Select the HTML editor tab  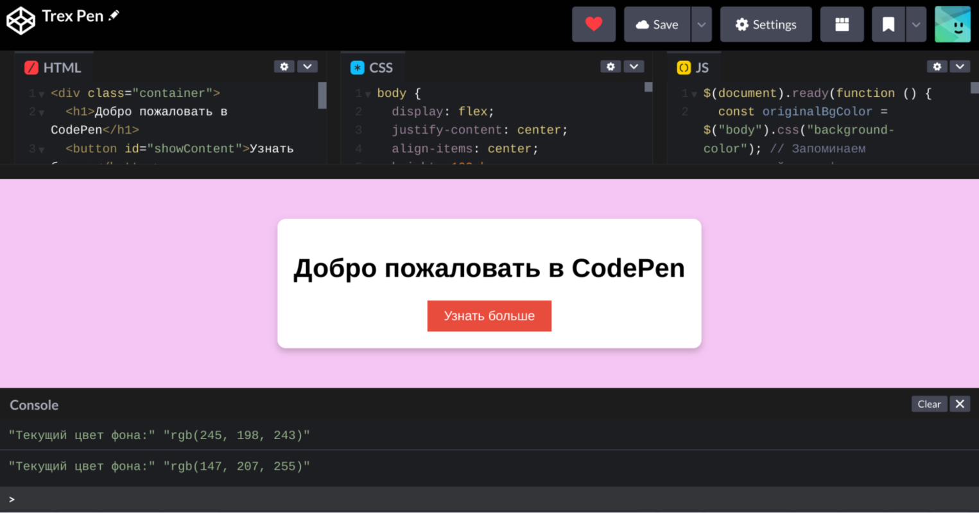tap(54, 67)
